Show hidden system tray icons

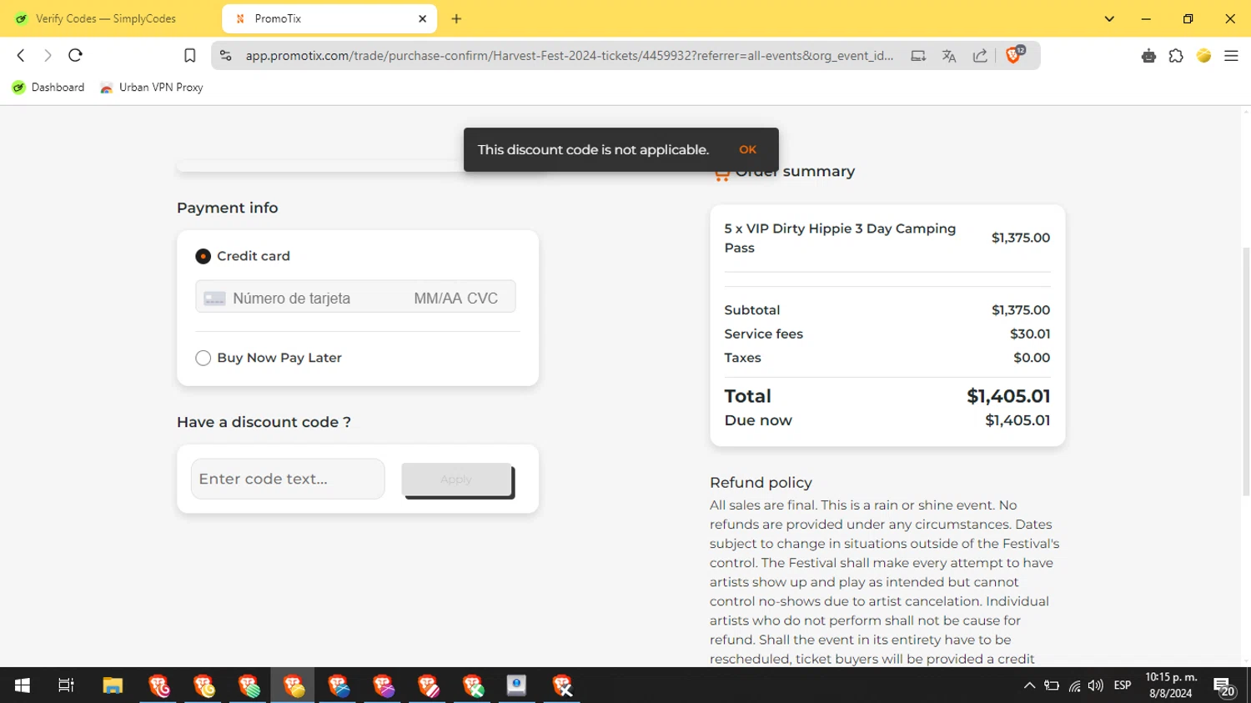coord(1029,685)
